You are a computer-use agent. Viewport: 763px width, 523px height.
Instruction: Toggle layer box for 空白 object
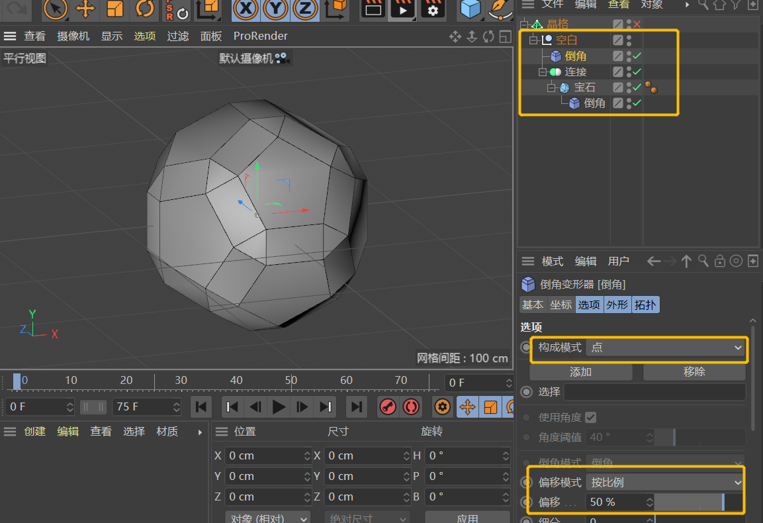click(618, 40)
